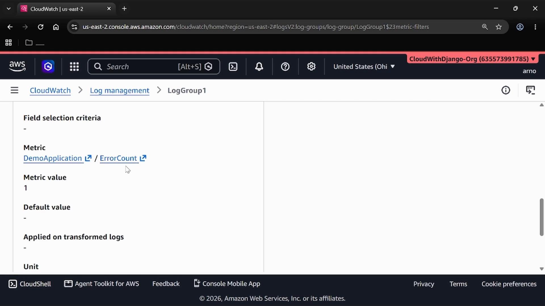The height and width of the screenshot is (306, 545).
Task: Open the AWS services grid menu
Action: click(x=74, y=67)
